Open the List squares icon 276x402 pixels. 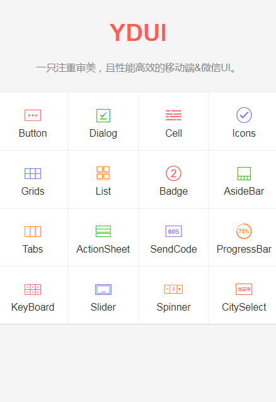(103, 173)
